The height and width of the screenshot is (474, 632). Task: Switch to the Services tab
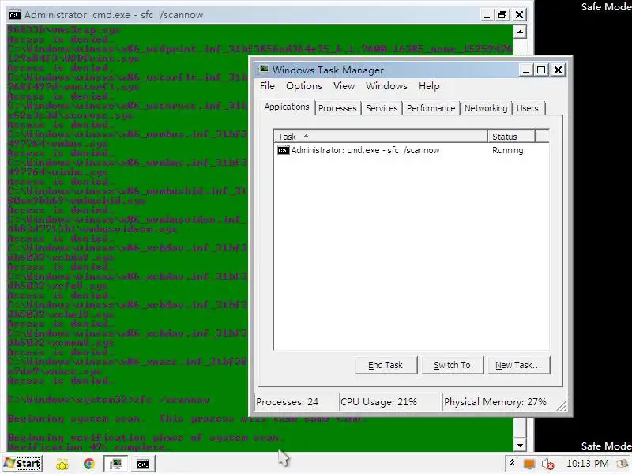coord(382,108)
